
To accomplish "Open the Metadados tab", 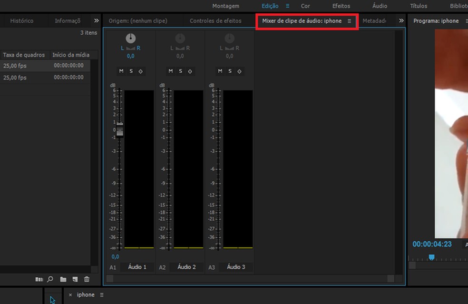I will [374, 21].
